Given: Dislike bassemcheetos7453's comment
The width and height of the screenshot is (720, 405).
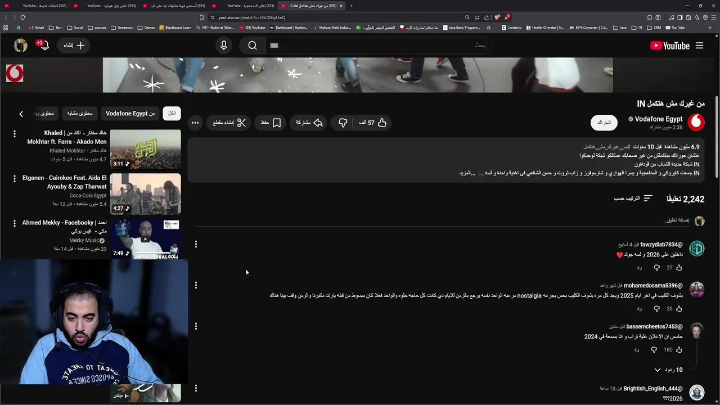Looking at the screenshot, I should click(x=654, y=350).
